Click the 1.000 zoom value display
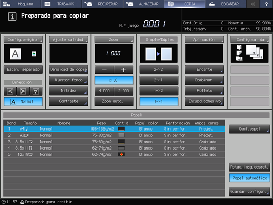 (114, 53)
